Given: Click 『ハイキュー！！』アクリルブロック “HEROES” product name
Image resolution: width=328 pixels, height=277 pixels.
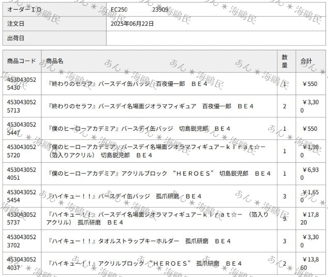Looking at the screenshot, I should coord(144,264).
